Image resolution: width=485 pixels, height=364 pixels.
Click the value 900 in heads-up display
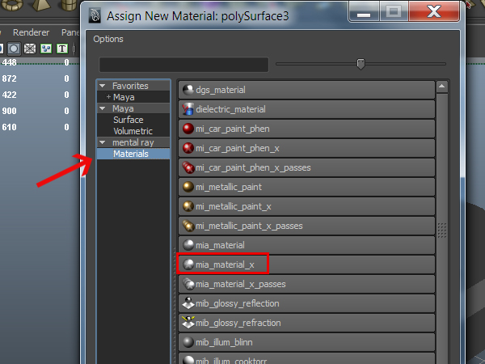pyautogui.click(x=9, y=111)
